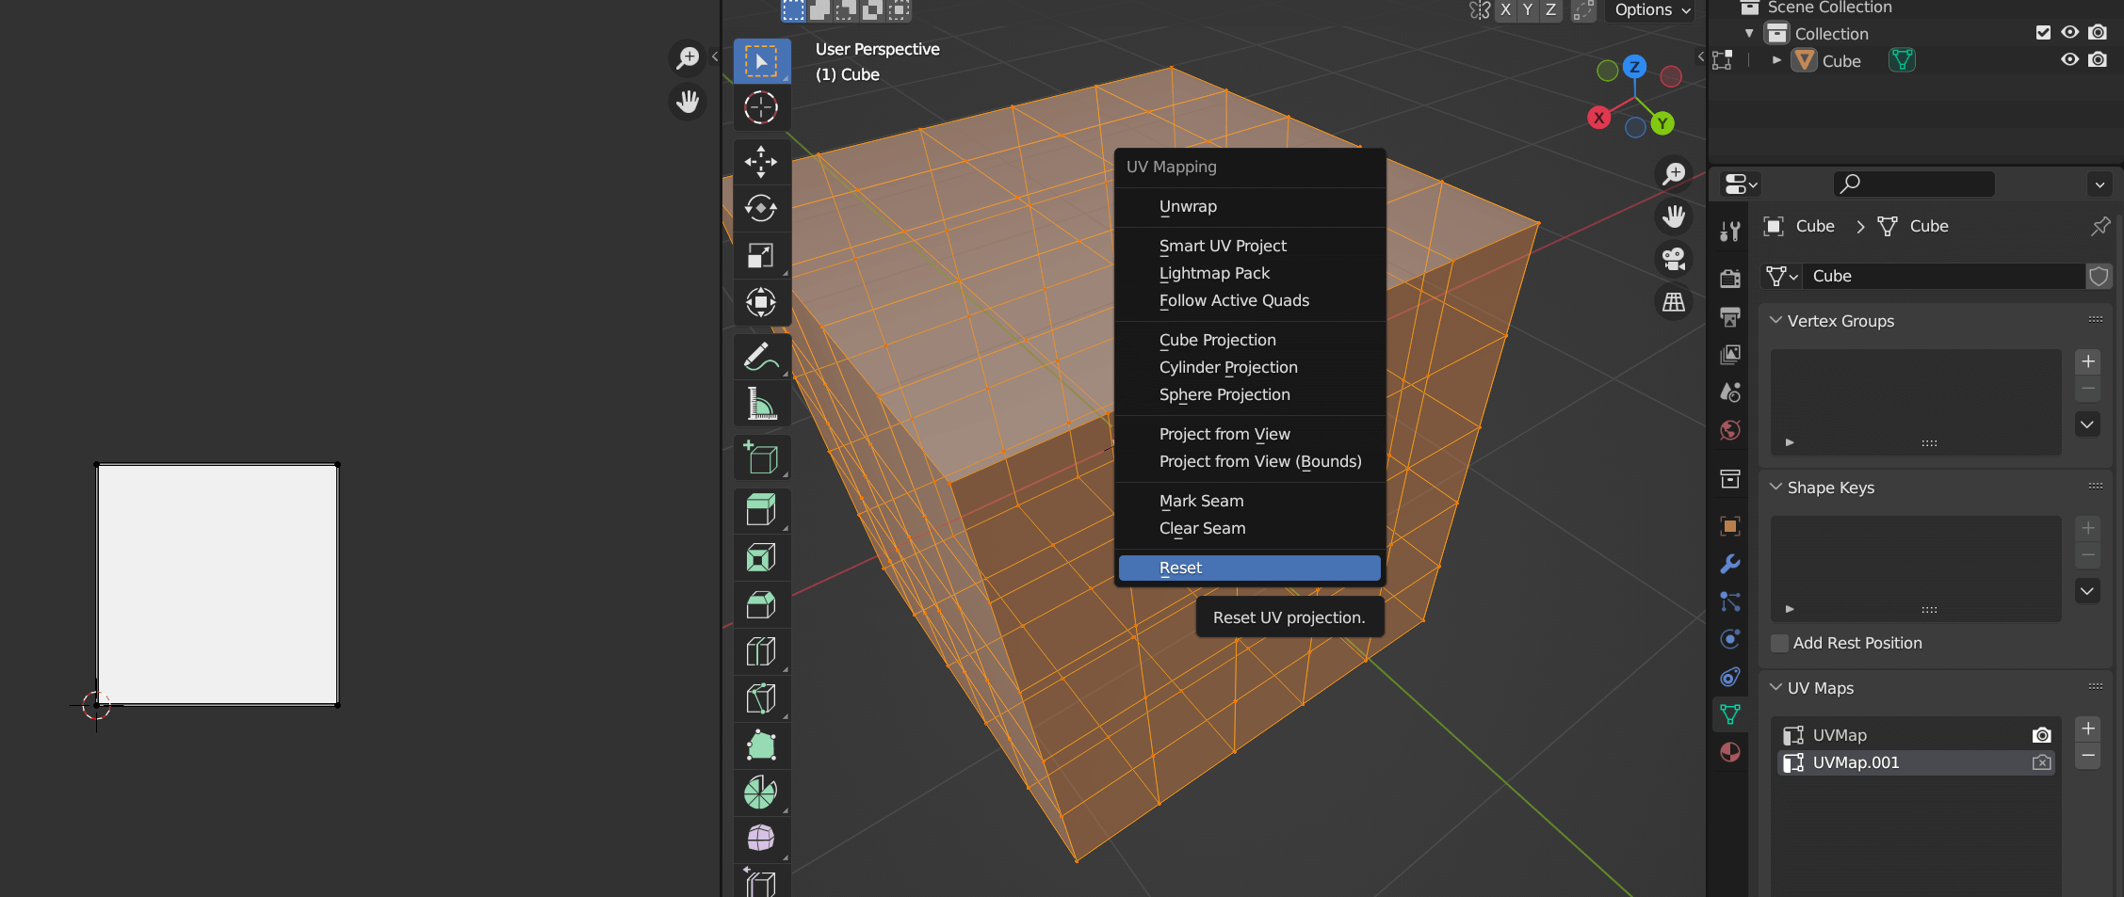Activate the Measure tool

coord(761,404)
